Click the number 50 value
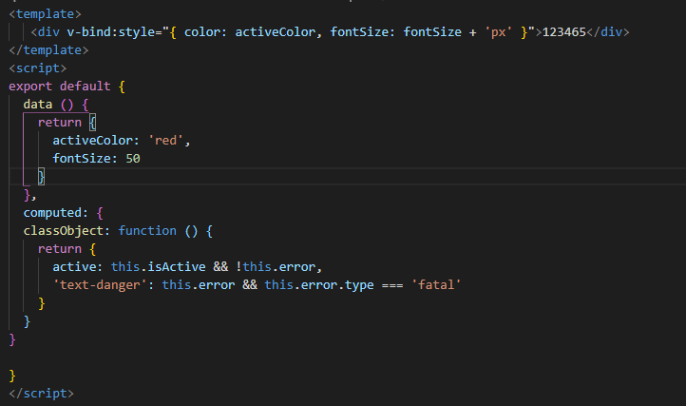 pyautogui.click(x=133, y=158)
